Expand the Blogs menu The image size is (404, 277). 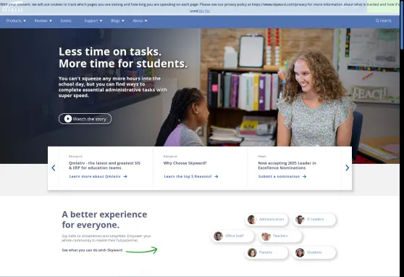pos(117,20)
